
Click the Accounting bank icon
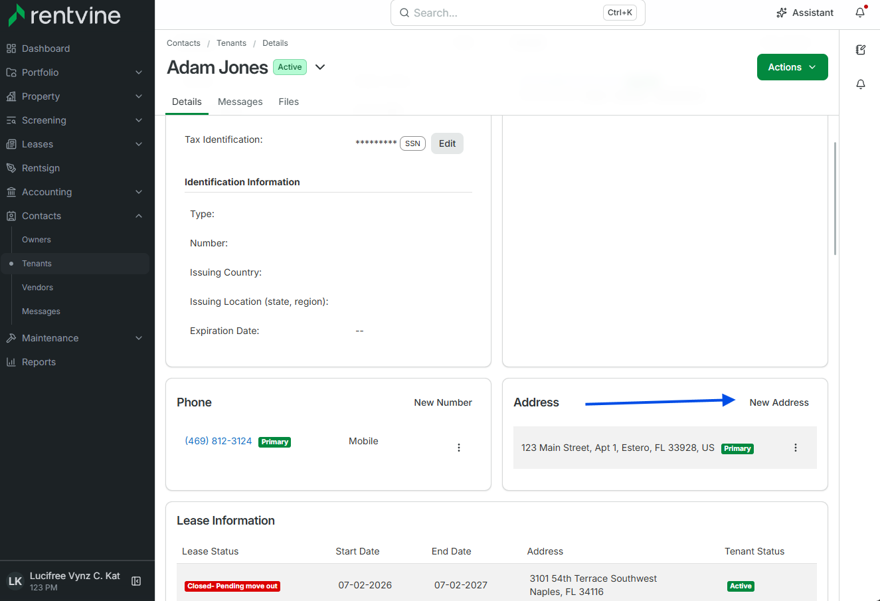(11, 192)
